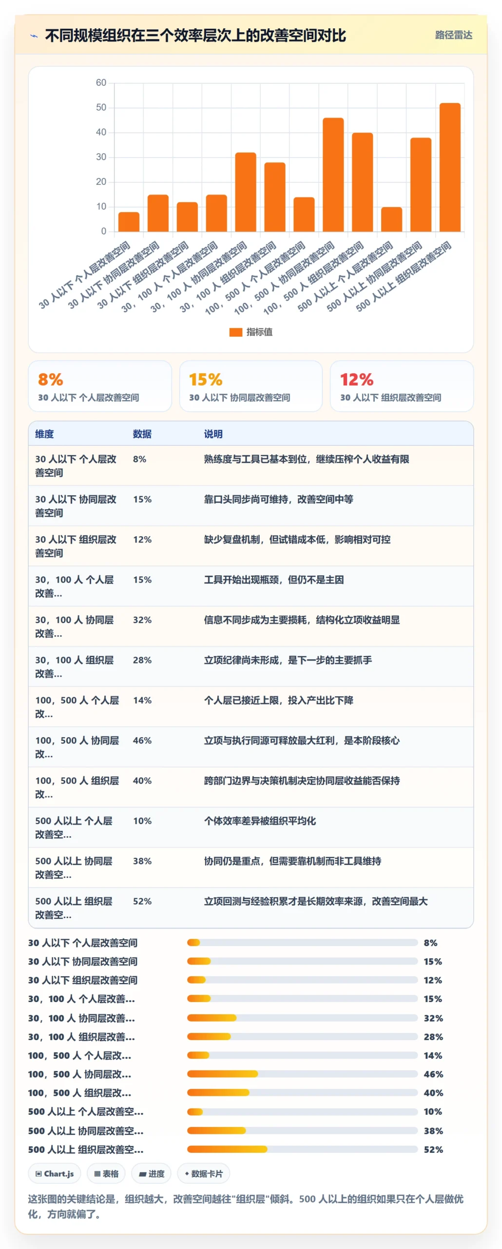The image size is (502, 1249).
Task: Click table row label 30 人以下 协同层改善空间
Action: (x=76, y=506)
